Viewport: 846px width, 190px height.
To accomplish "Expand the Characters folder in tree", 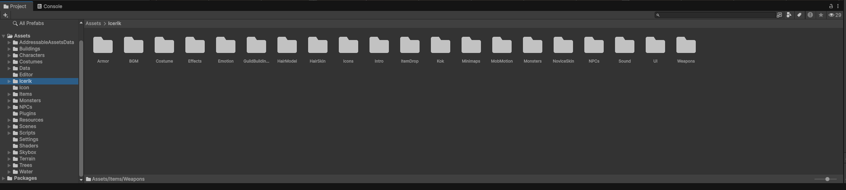I will coord(9,55).
